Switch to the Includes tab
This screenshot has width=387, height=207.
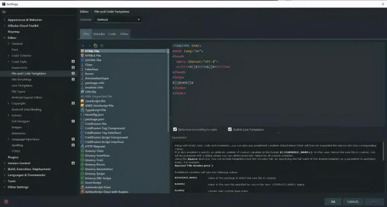[99, 34]
